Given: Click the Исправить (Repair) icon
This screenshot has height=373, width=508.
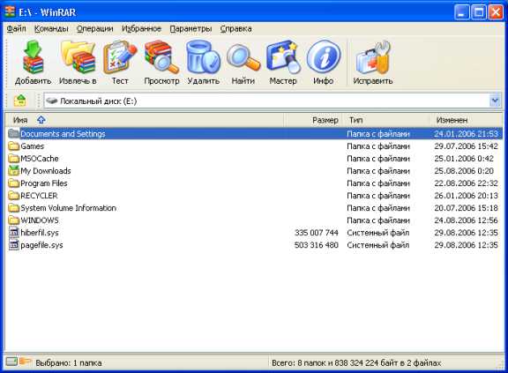Looking at the screenshot, I should [x=372, y=57].
